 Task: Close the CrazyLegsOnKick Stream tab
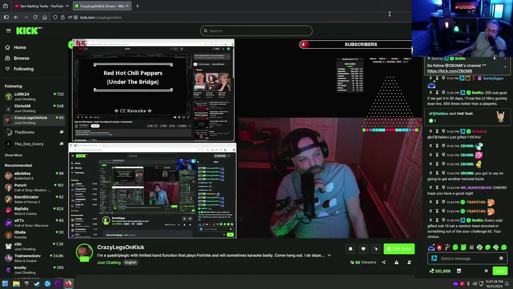pyautogui.click(x=127, y=6)
